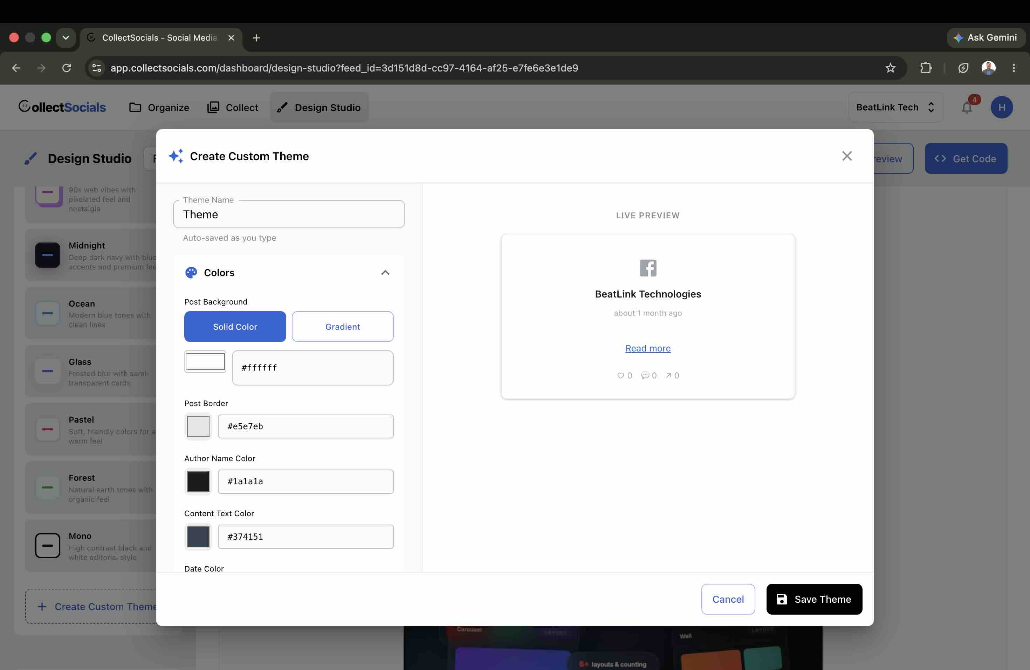
Task: Select the Glass theme
Action: (x=91, y=371)
